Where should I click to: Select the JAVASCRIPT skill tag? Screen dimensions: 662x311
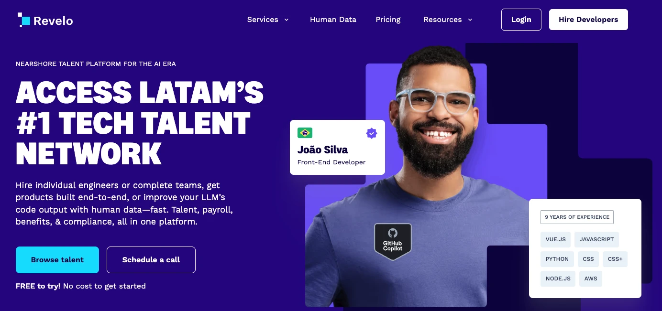(x=596, y=239)
